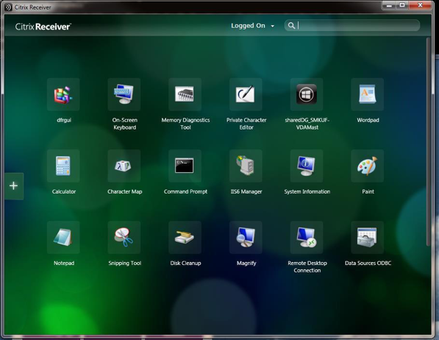
Task: Launch the sharedDG_SMKUF-VDAMast desktop
Action: click(307, 94)
